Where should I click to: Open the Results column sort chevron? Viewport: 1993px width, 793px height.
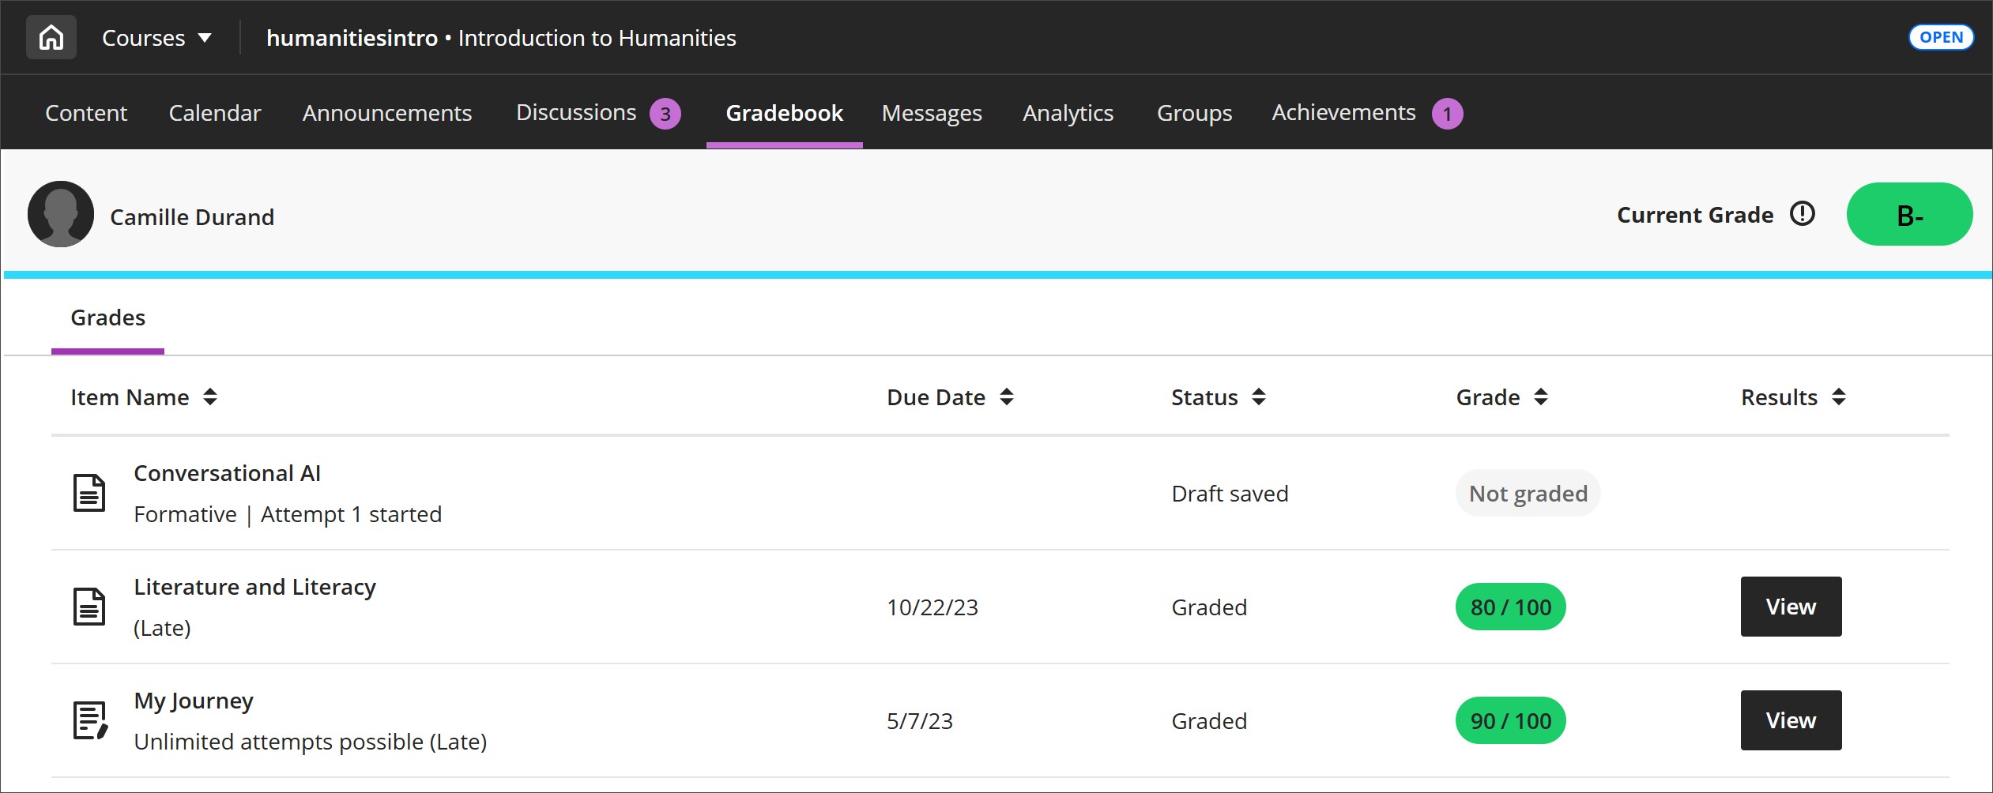pyautogui.click(x=1839, y=397)
